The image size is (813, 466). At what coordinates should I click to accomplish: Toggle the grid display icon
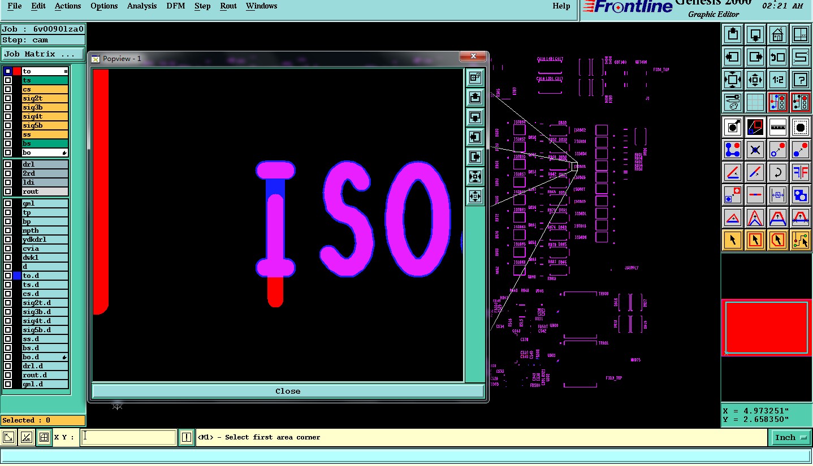click(x=755, y=102)
